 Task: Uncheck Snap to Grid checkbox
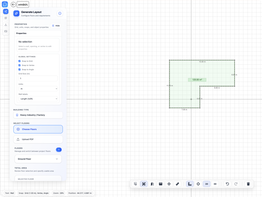click(x=20, y=61)
